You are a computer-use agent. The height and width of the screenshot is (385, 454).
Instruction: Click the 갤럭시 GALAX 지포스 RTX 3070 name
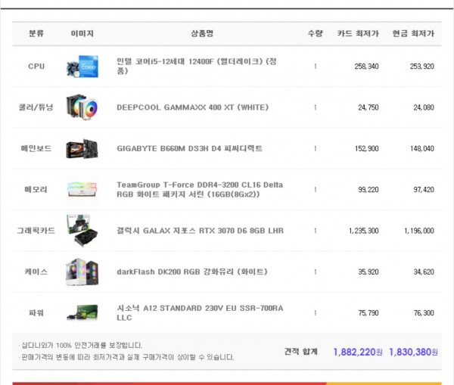point(200,231)
